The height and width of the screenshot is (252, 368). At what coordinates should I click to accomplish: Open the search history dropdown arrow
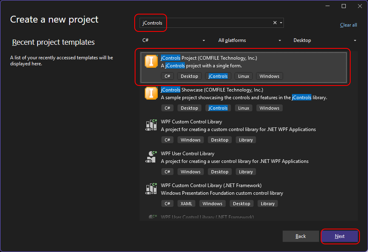[x=281, y=23]
